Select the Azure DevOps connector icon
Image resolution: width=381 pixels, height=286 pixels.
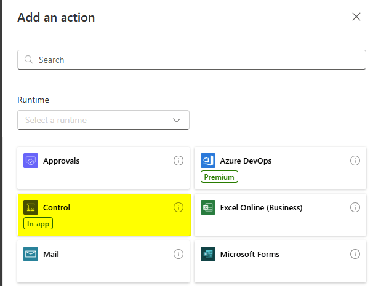pos(208,161)
